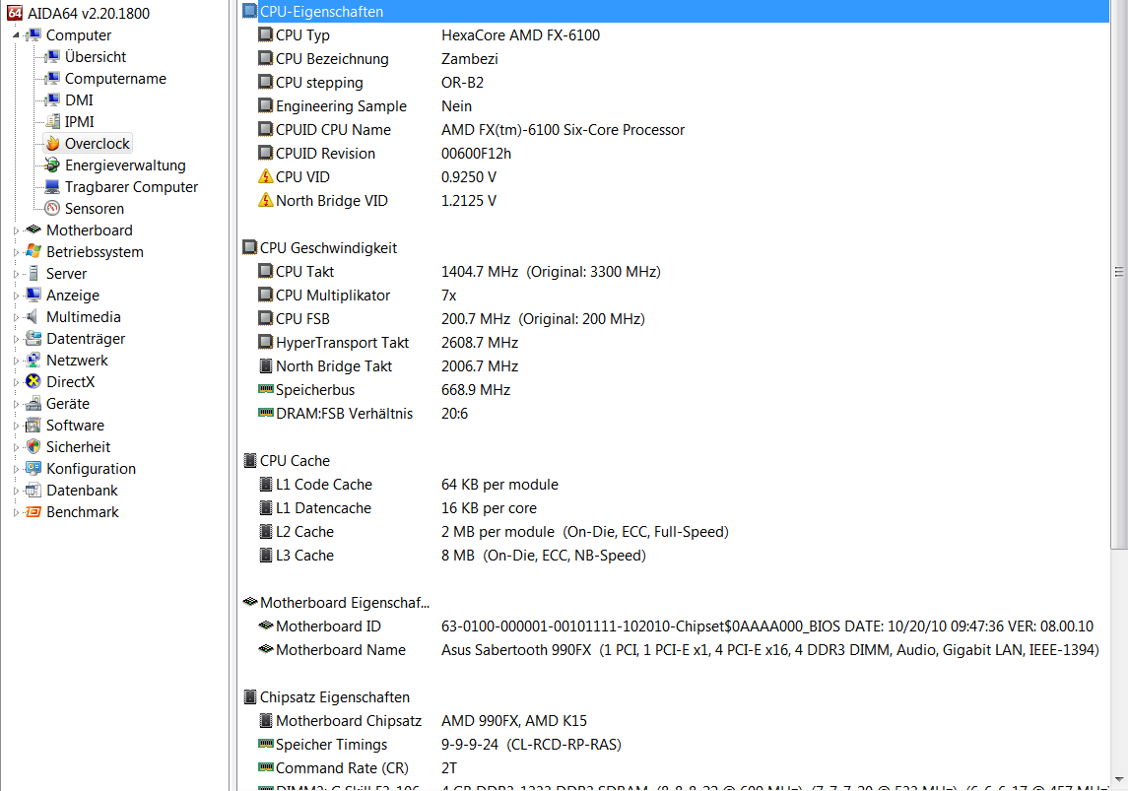Click the Motherboard chip icon in tree
Image resolution: width=1128 pixels, height=791 pixels.
tap(33, 230)
